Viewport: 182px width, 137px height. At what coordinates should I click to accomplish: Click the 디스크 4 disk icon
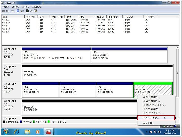tap(5, 118)
